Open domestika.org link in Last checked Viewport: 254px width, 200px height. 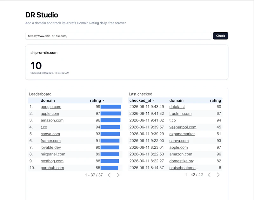click(x=182, y=161)
